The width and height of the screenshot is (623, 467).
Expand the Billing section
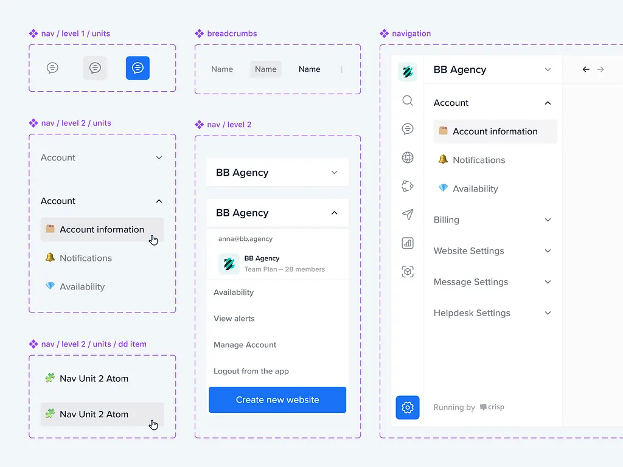pos(492,220)
